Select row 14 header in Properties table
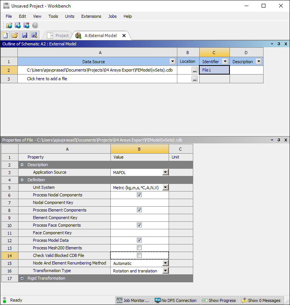 pos(10,255)
